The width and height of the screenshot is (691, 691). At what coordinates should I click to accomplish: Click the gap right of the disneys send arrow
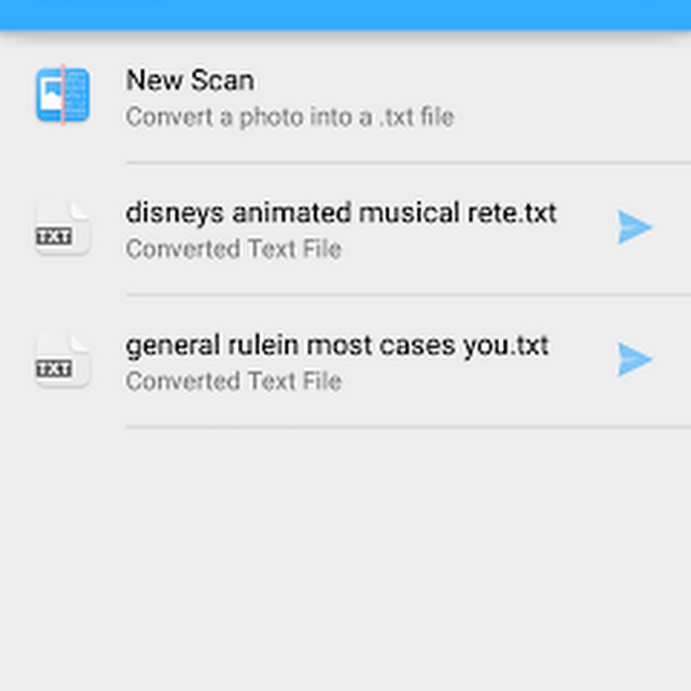pos(672,227)
